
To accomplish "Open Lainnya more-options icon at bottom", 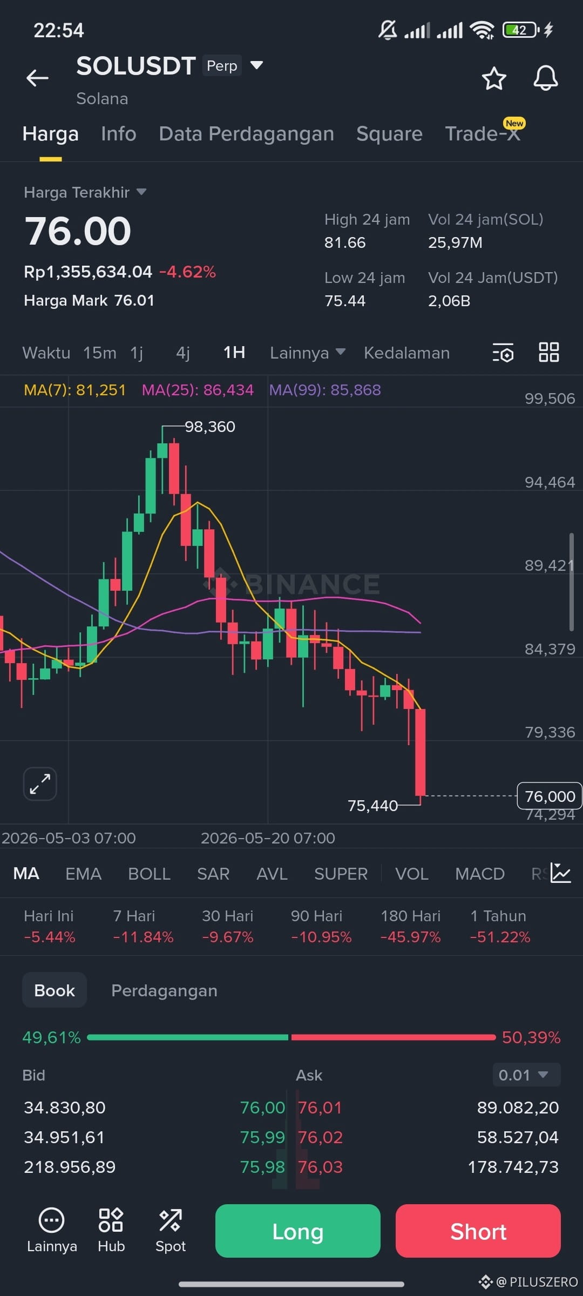I will coord(52,1231).
